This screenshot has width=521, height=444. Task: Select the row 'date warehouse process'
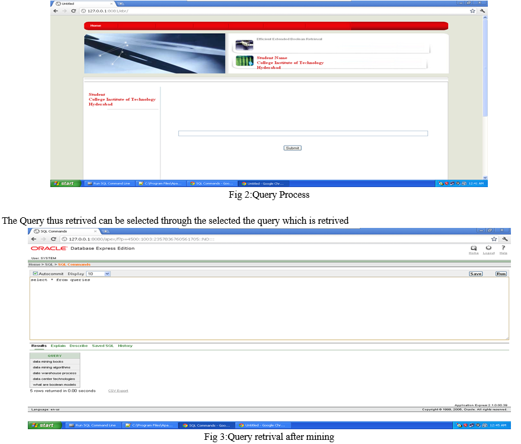pyautogui.click(x=55, y=373)
